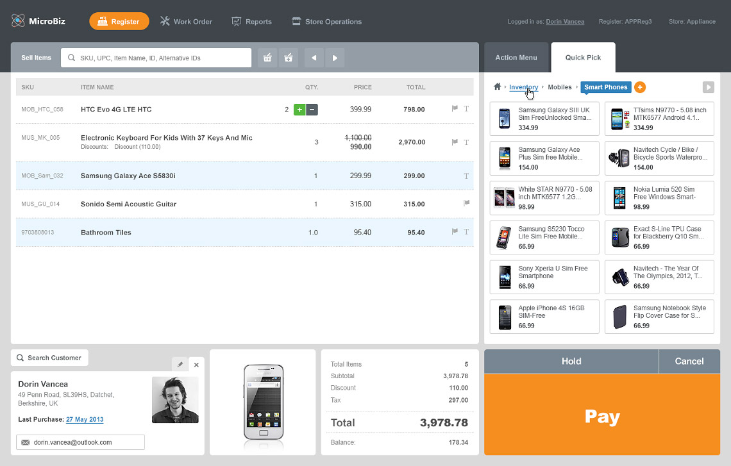This screenshot has width=731, height=466.
Task: Pick Navitech Year Of The Olympics card
Action: [x=659, y=278]
